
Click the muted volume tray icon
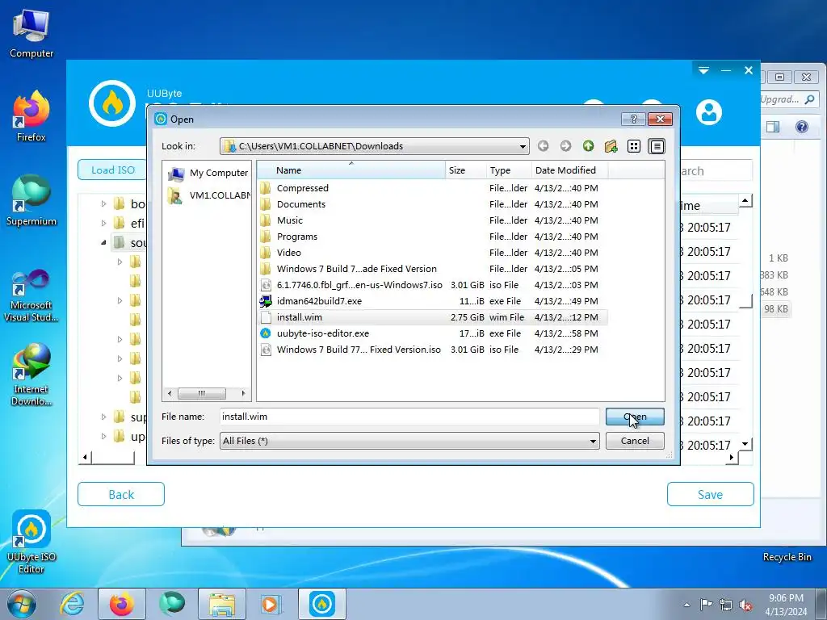745,605
